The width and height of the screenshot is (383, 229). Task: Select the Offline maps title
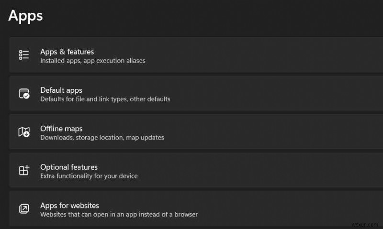click(x=61, y=129)
